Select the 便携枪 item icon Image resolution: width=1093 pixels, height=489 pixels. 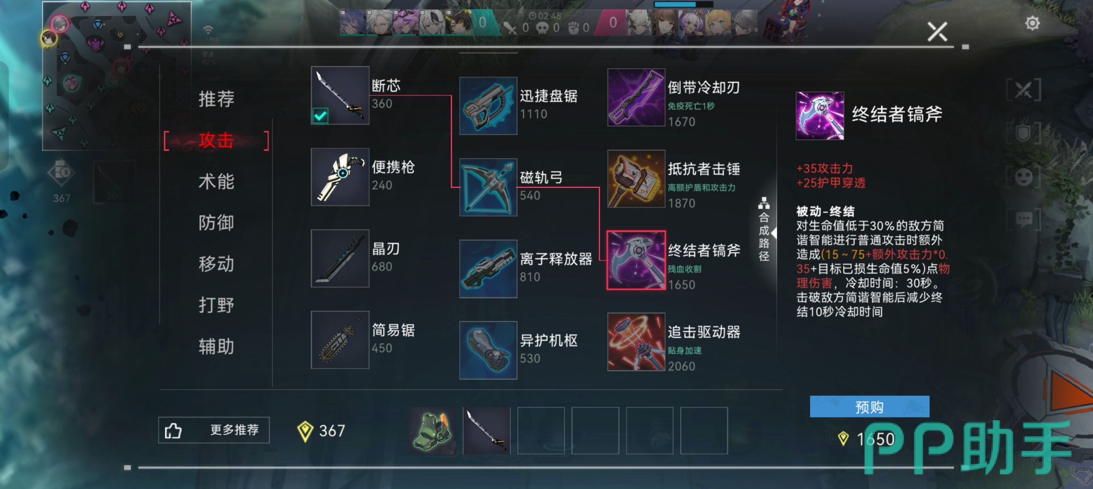coord(340,177)
